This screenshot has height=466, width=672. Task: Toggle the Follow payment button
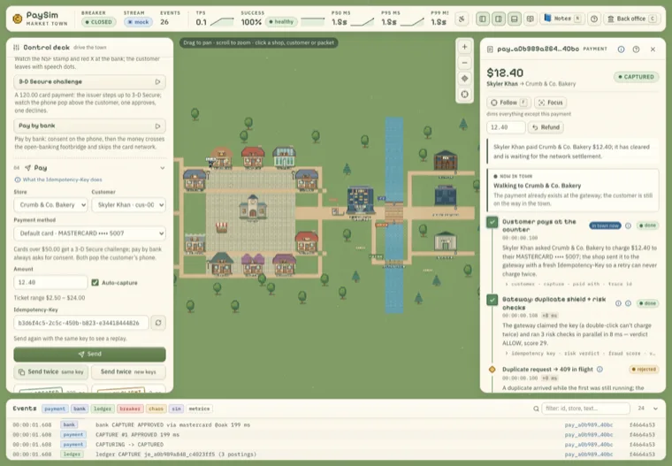508,103
